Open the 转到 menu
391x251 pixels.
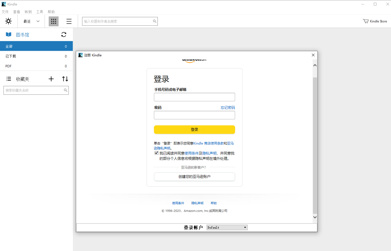[x=28, y=12]
